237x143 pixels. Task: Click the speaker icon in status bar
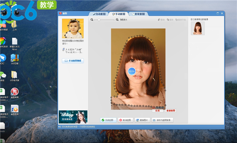pyautogui.click(x=60, y=127)
